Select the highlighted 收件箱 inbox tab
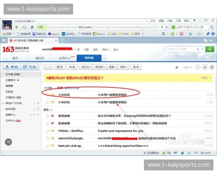 coord(89,58)
